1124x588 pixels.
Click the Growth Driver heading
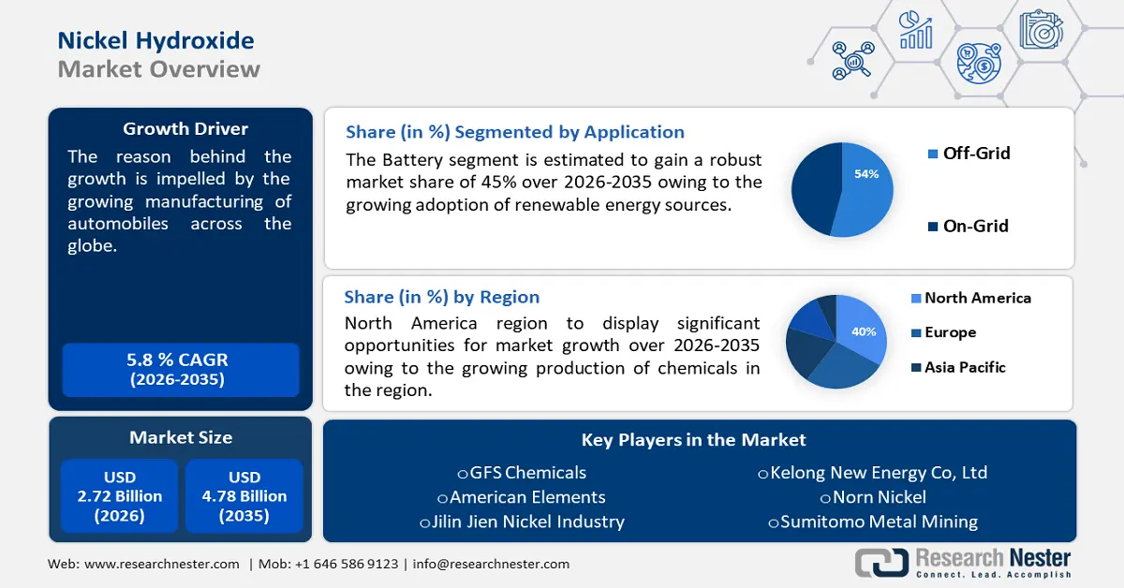tap(185, 129)
